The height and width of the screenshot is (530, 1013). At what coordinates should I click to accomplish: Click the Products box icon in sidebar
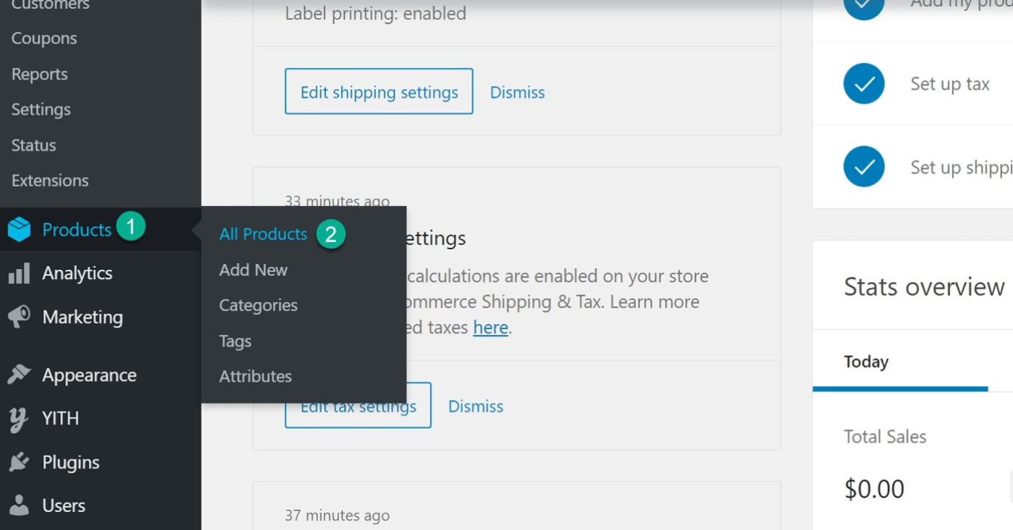pyautogui.click(x=20, y=230)
